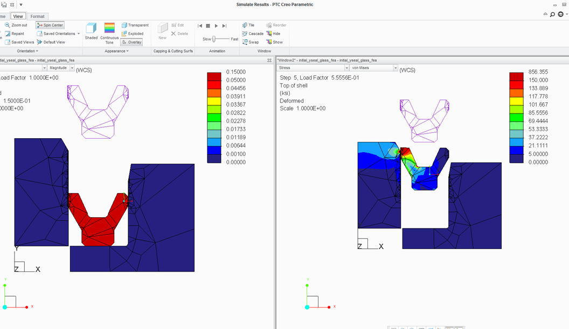Click the Capping & Cutting Surfs group label
Viewport: 569px width, 329px height.
coord(173,51)
